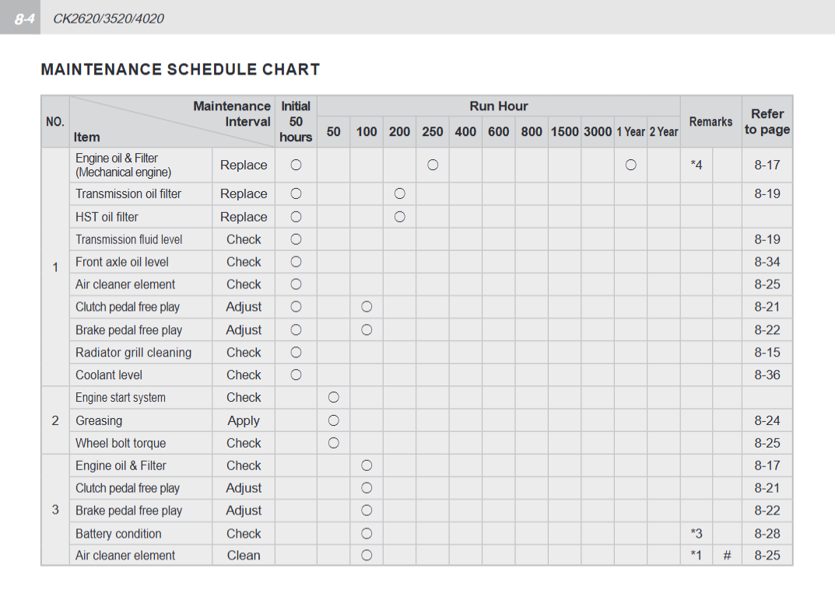Click the 2 Year column header
Viewport: 835px width, 589px height.
[664, 132]
